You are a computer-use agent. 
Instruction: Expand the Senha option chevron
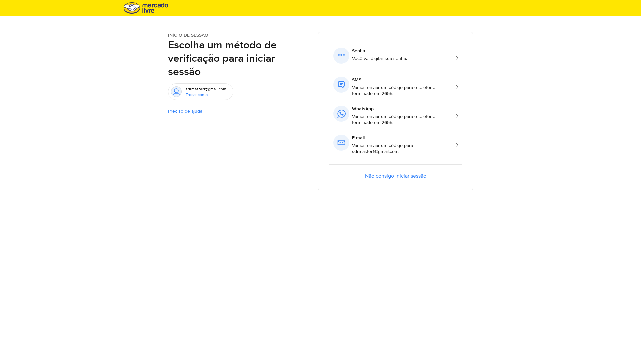tap(457, 58)
